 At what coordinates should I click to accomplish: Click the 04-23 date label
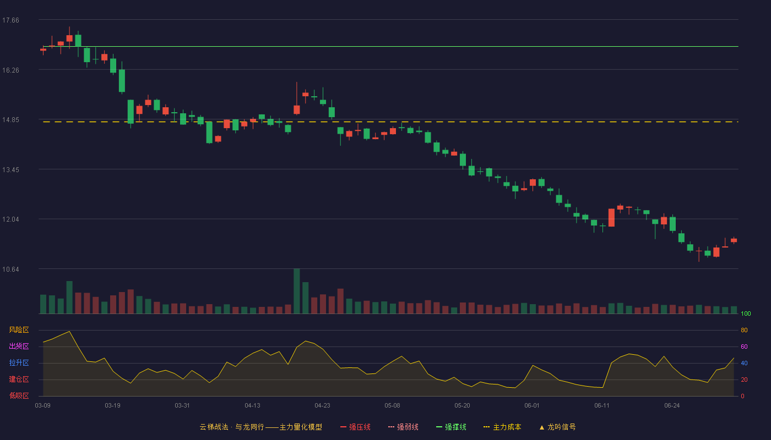pyautogui.click(x=322, y=405)
